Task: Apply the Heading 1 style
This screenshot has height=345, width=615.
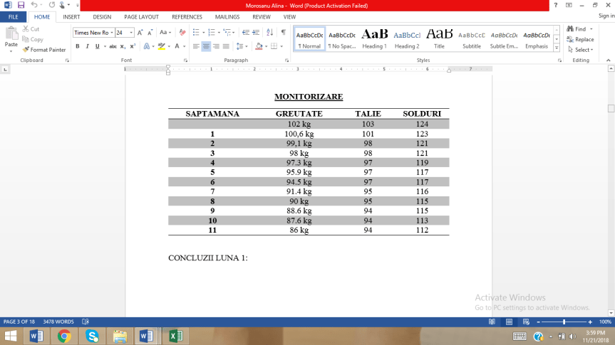Action: pos(374,39)
